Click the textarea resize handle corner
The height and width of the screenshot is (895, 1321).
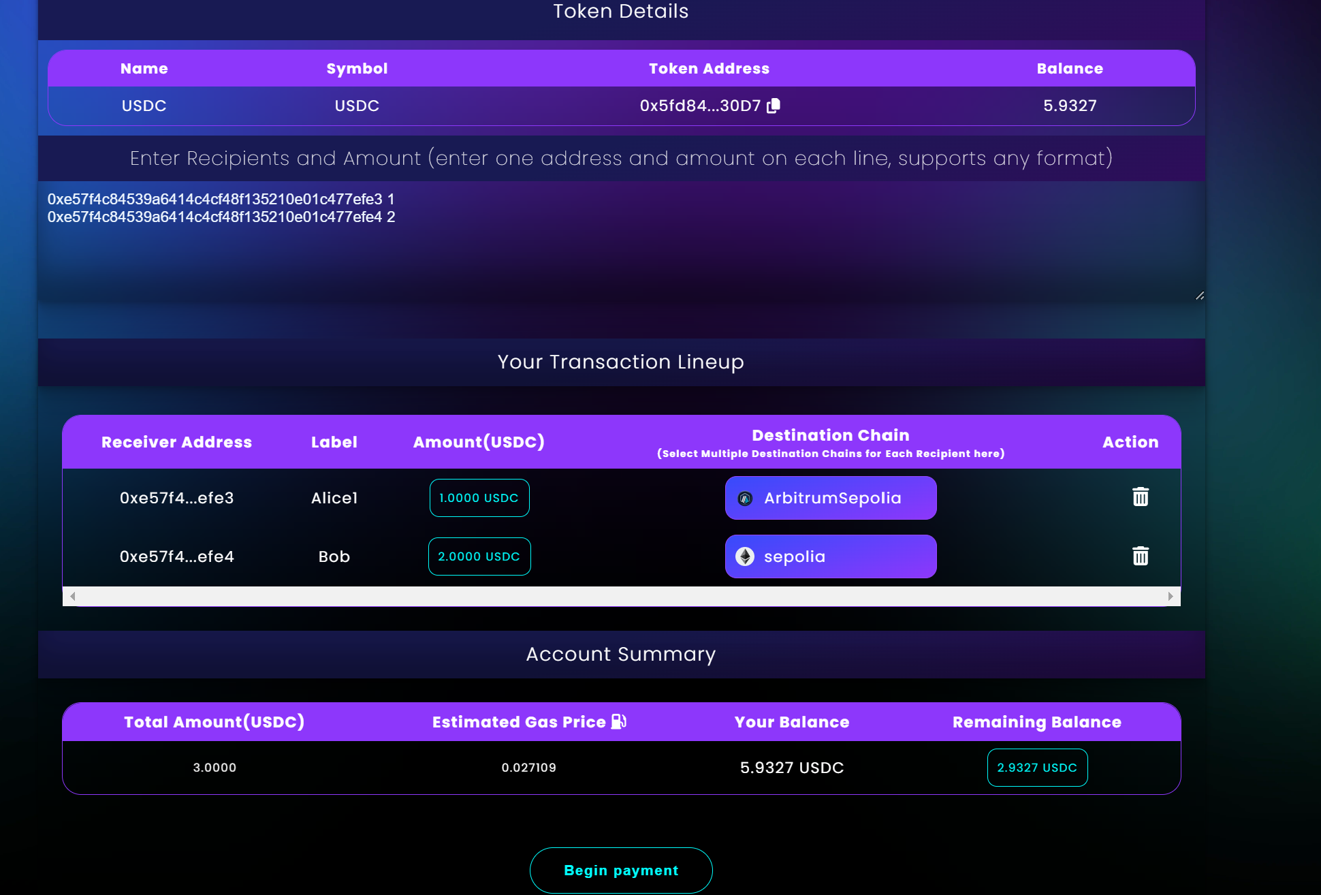tap(1200, 296)
